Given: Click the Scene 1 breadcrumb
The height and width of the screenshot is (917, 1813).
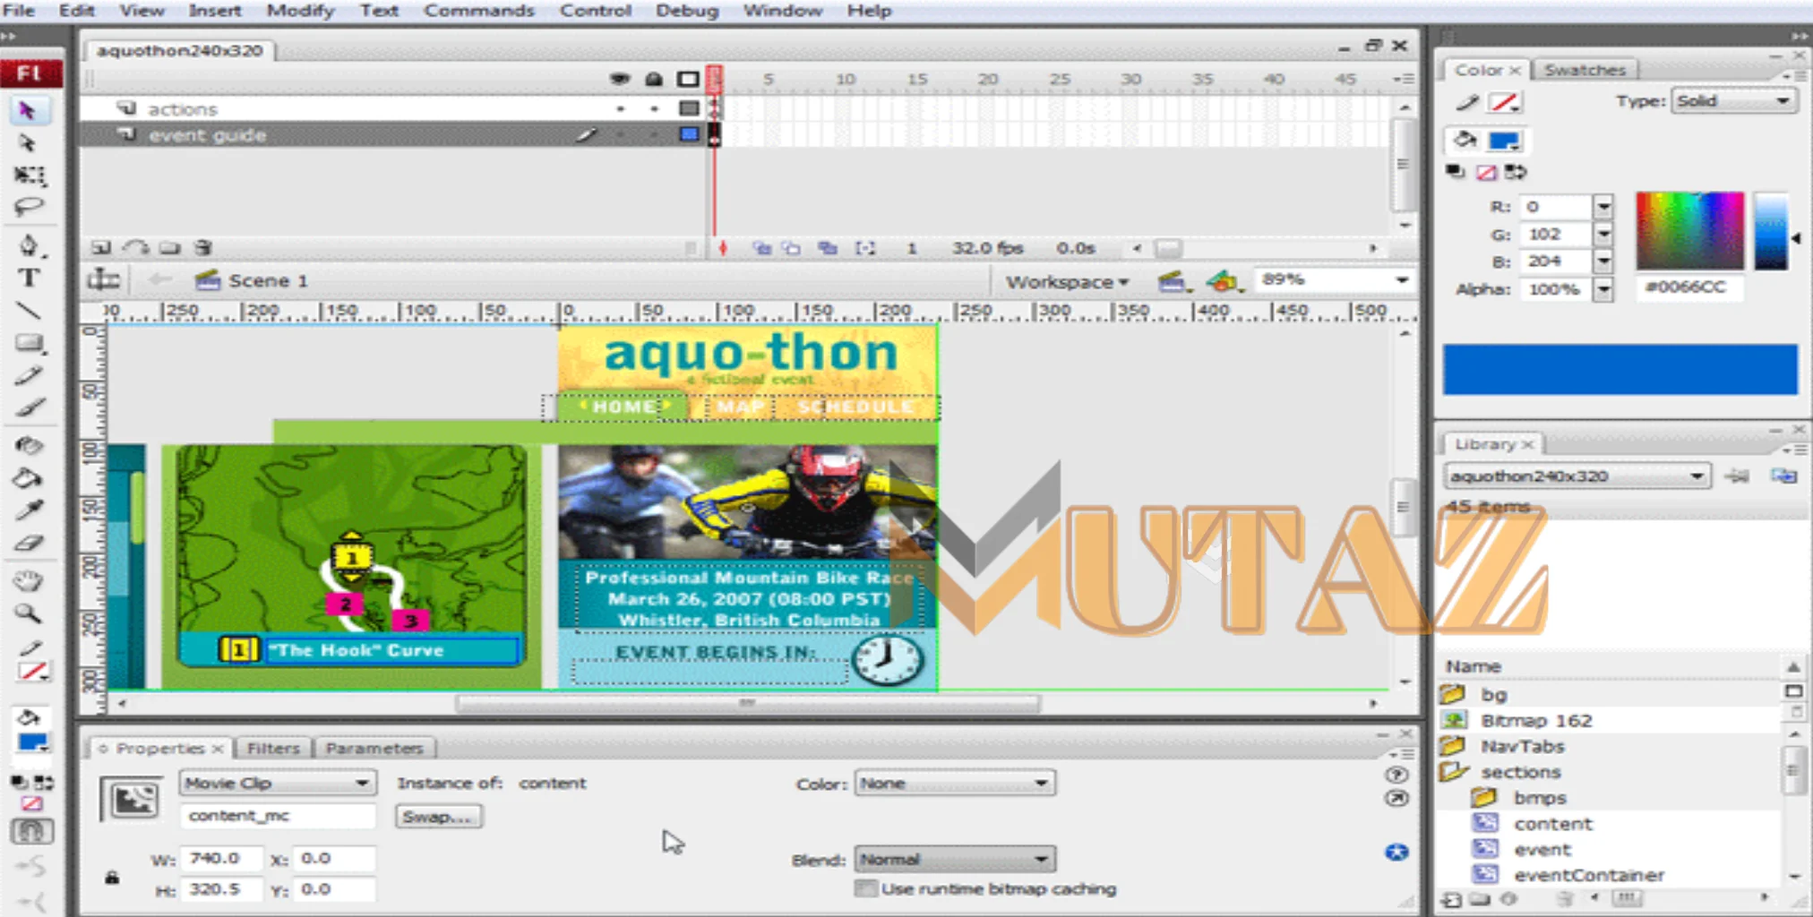Looking at the screenshot, I should click(253, 281).
